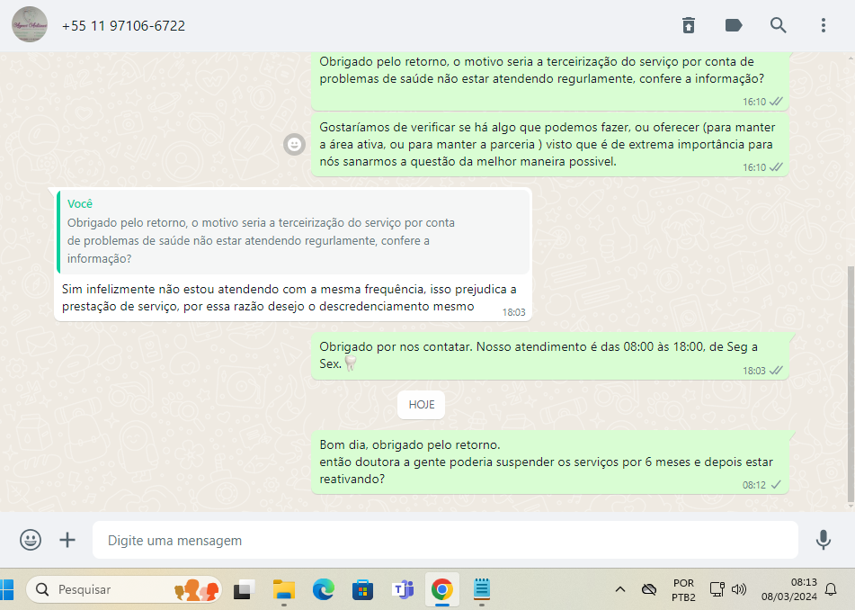Toggle the POR PTB2 keyboard language
855x610 pixels.
coord(682,589)
